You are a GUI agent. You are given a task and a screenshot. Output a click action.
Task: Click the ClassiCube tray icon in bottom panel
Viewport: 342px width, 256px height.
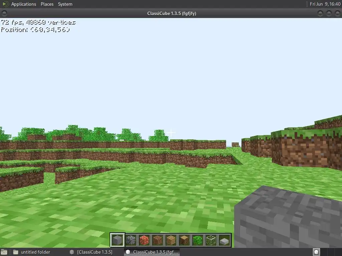click(x=316, y=252)
